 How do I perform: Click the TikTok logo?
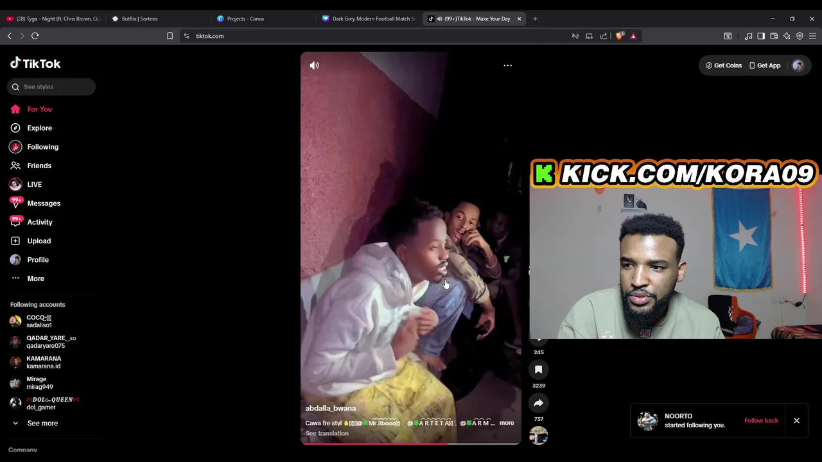click(35, 64)
